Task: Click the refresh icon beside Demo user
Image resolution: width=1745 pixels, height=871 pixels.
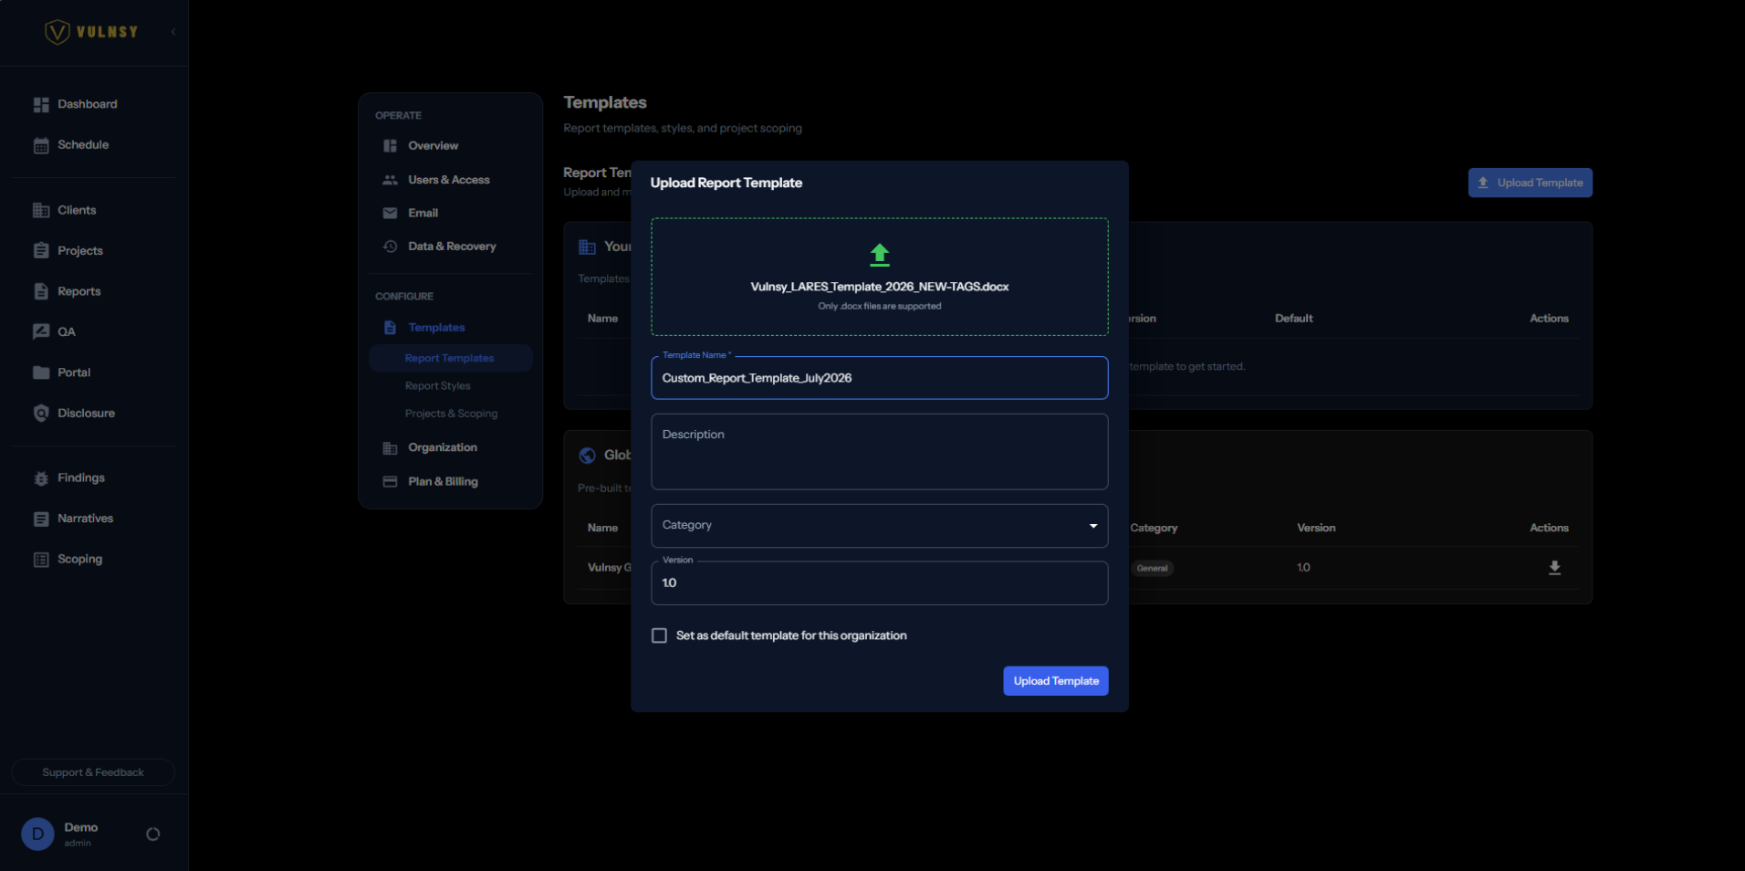Action: pos(153,834)
